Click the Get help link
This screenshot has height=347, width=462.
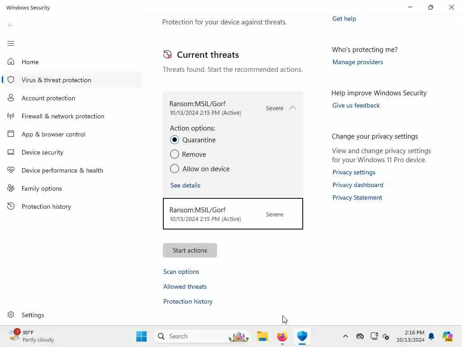tap(344, 19)
